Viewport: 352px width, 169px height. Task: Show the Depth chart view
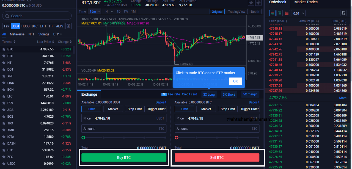click(x=255, y=12)
